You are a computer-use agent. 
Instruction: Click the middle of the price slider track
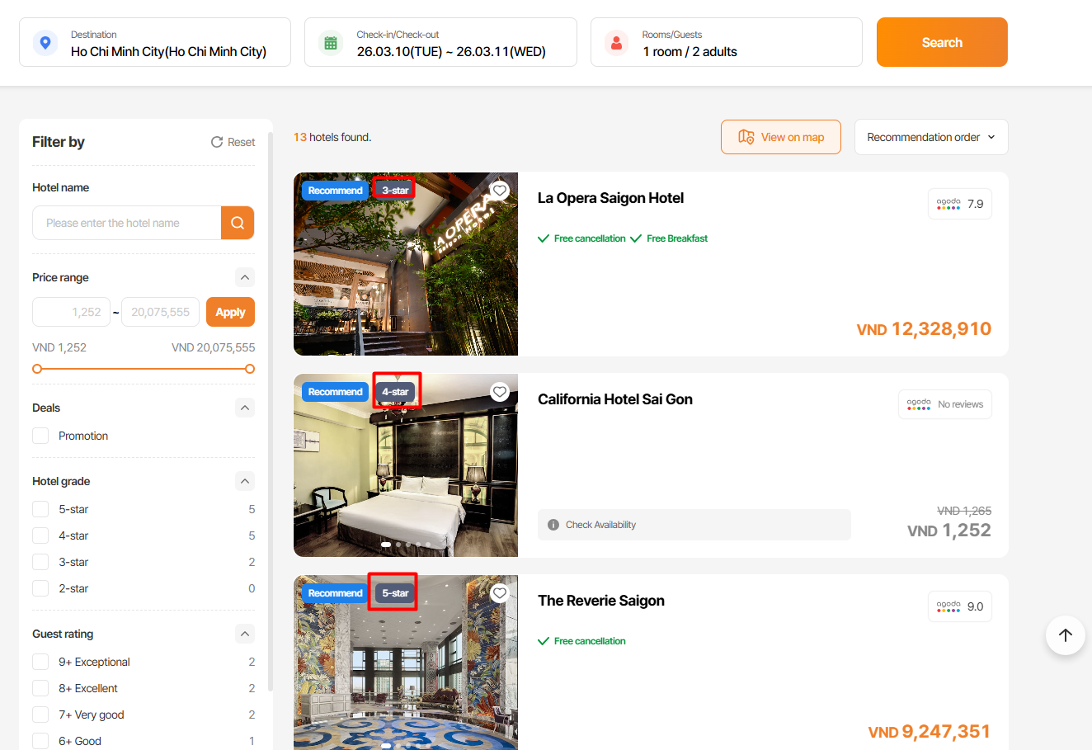(x=144, y=369)
